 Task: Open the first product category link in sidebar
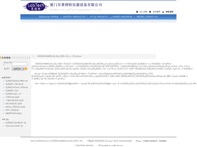point(17,81)
